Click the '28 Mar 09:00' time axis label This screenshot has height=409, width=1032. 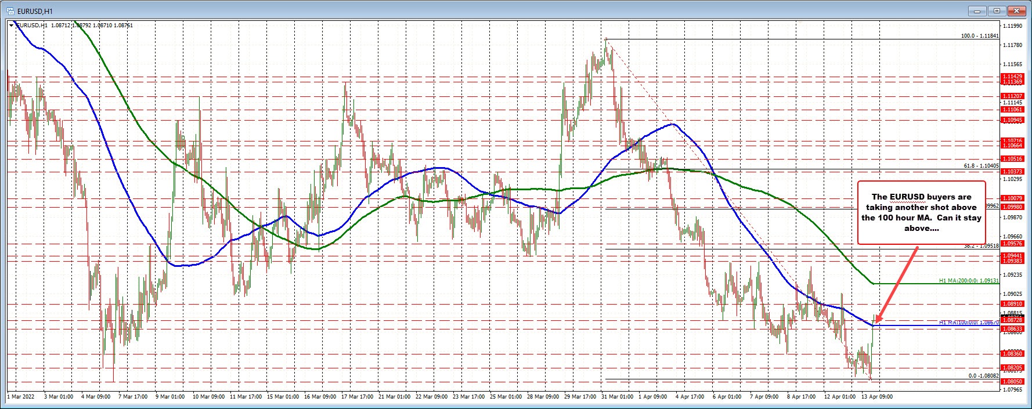tap(543, 397)
